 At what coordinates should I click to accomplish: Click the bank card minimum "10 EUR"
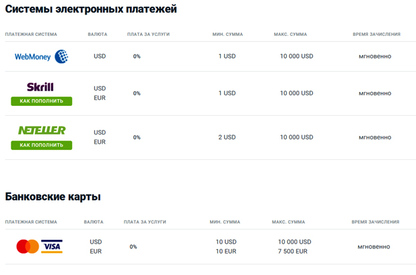226,252
